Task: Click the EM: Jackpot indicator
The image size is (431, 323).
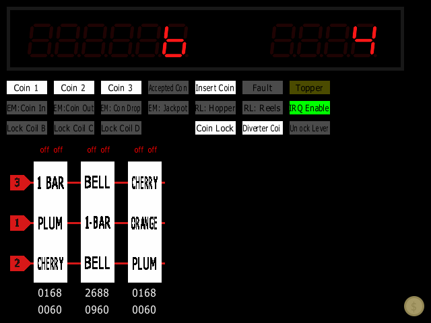Action: [168, 108]
